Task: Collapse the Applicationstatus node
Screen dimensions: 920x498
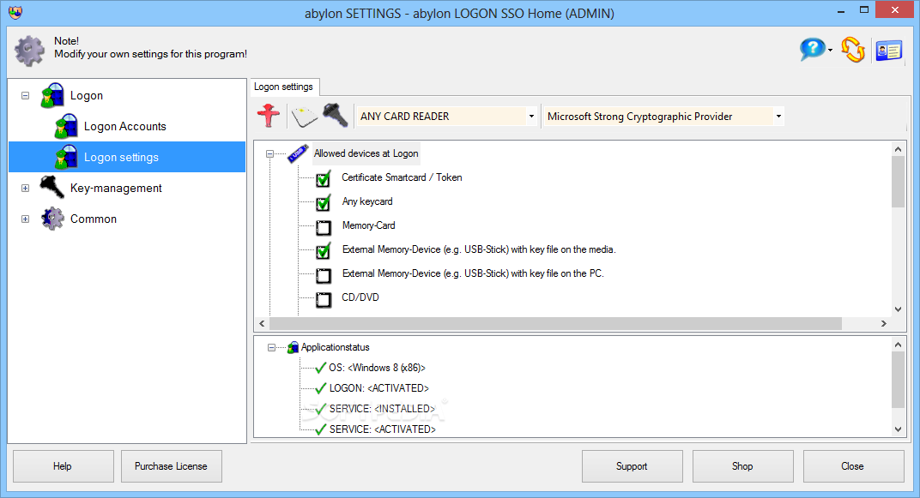Action: [271, 347]
